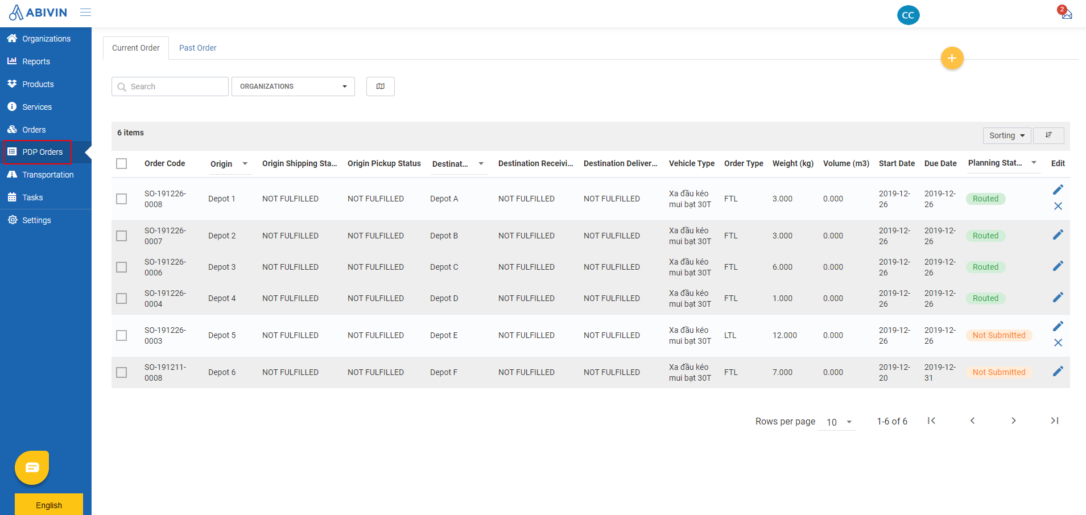Add a new order with plus button
This screenshot has width=1086, height=515.
click(952, 58)
